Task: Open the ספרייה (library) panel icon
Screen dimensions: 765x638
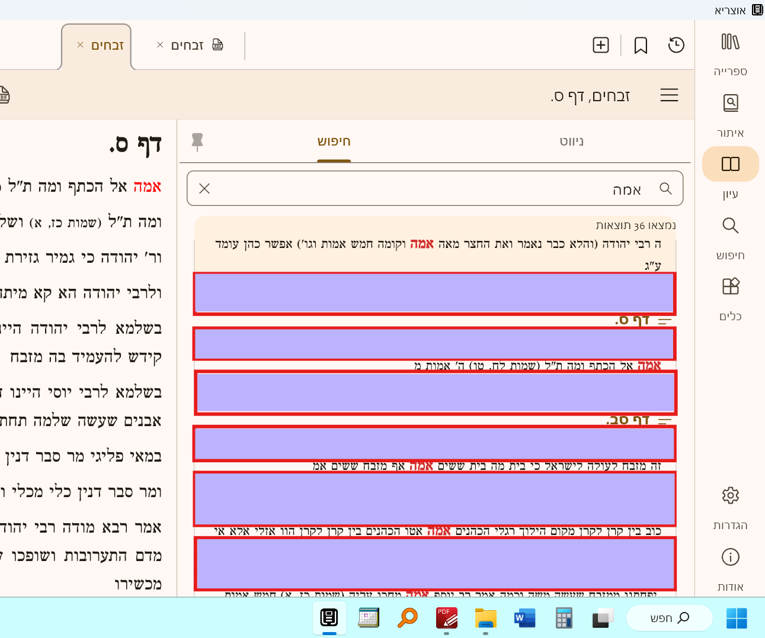Action: (730, 42)
